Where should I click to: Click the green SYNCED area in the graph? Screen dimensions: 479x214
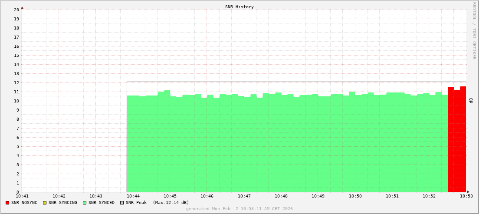[286, 143]
